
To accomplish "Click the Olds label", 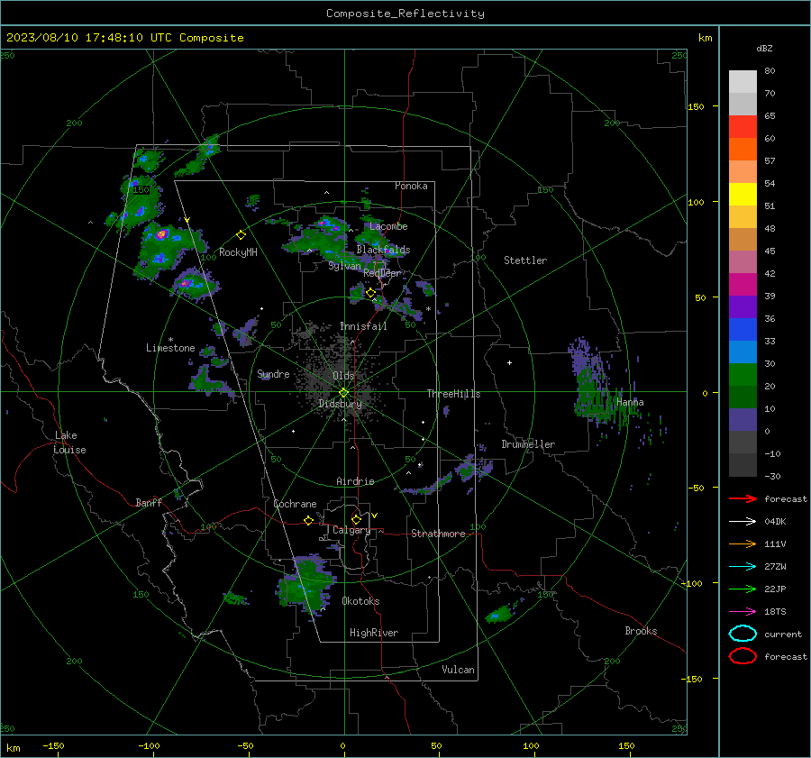I will coord(343,376).
